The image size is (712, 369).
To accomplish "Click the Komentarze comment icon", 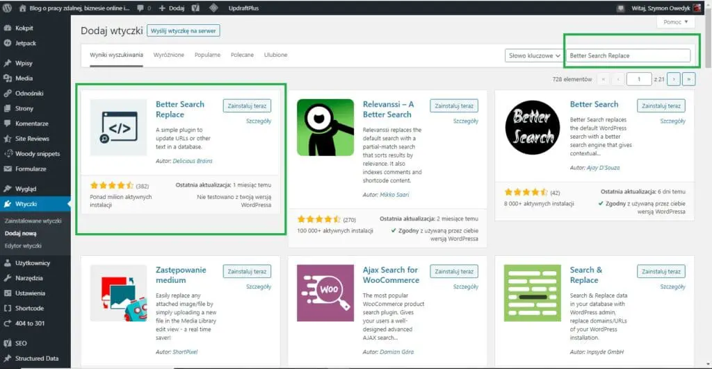I will click(x=7, y=123).
